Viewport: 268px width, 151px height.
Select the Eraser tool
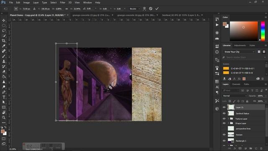click(4, 72)
